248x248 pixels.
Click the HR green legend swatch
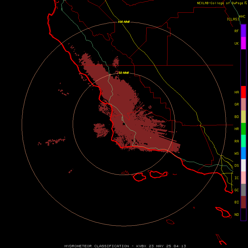click(x=243, y=129)
